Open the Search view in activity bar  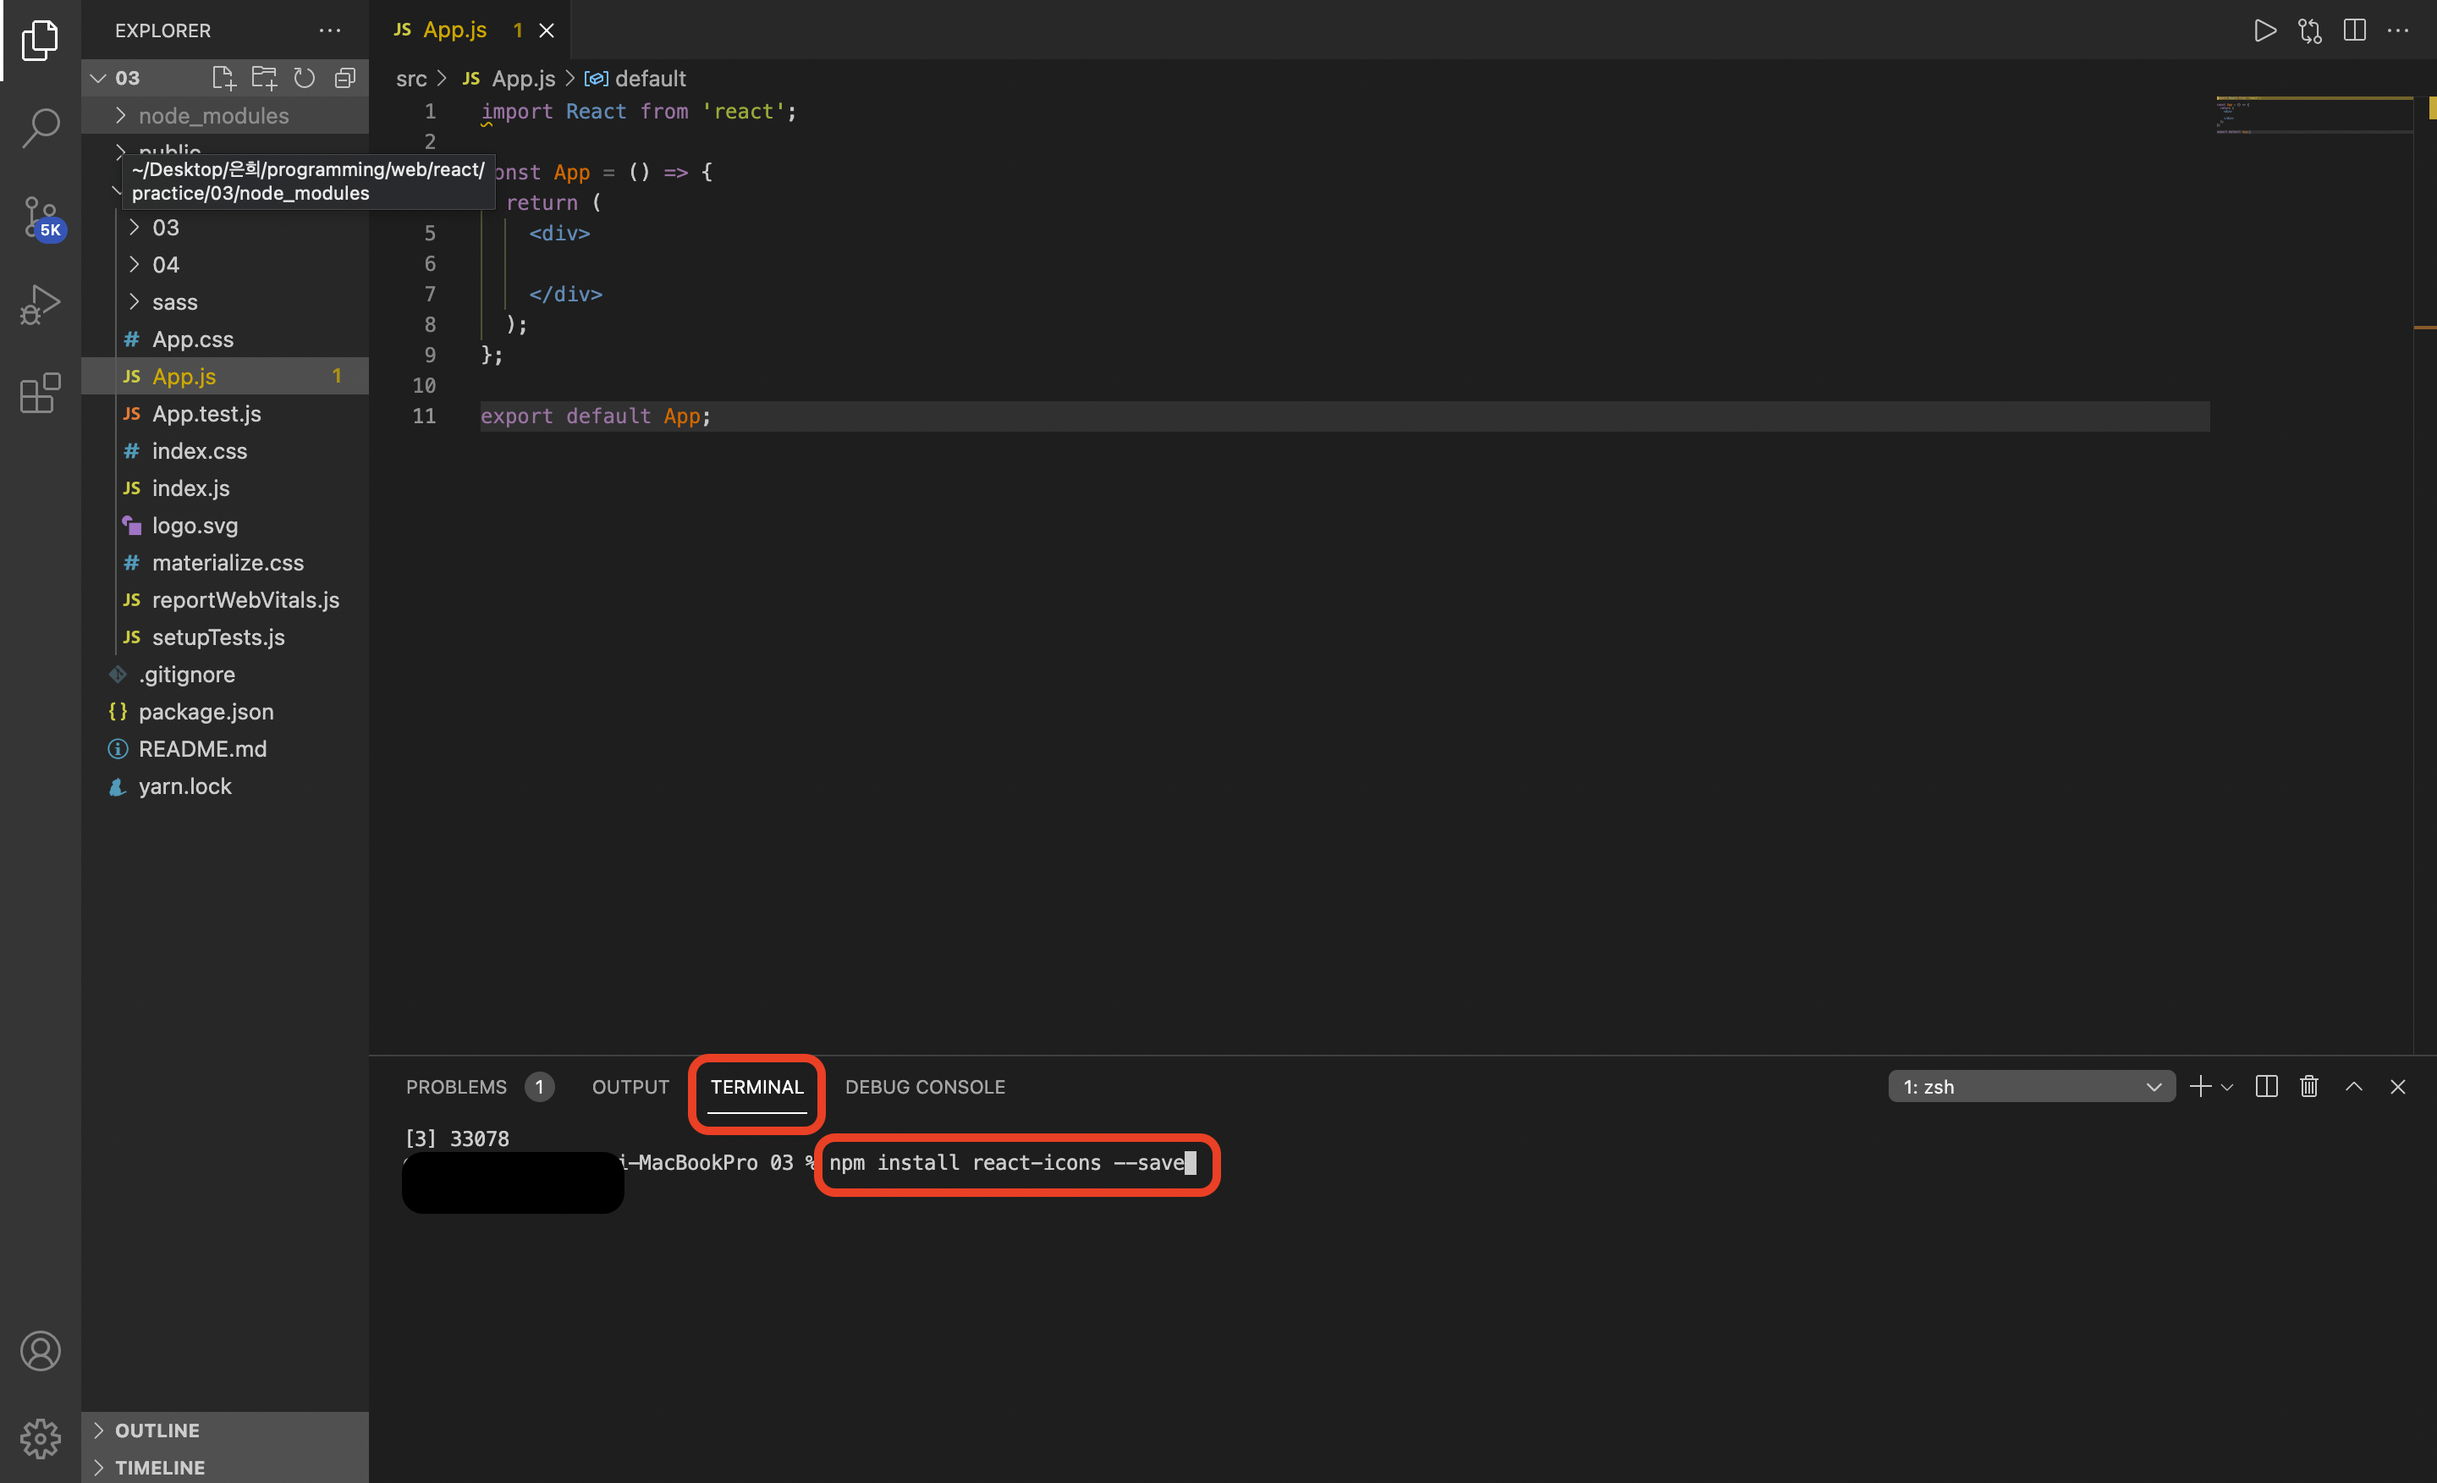pyautogui.click(x=41, y=127)
